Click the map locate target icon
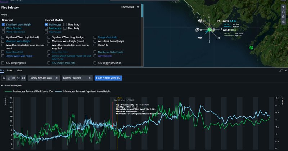The image size is (288, 151). (x=283, y=12)
